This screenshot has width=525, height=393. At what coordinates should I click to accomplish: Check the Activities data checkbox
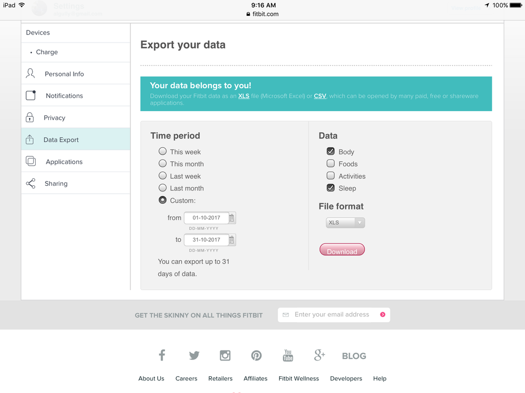point(331,176)
